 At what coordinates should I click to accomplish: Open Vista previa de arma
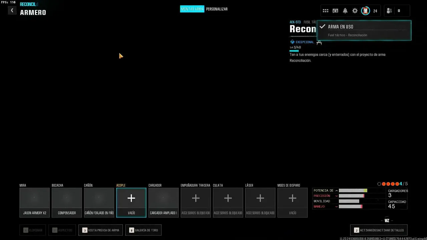[x=100, y=230]
